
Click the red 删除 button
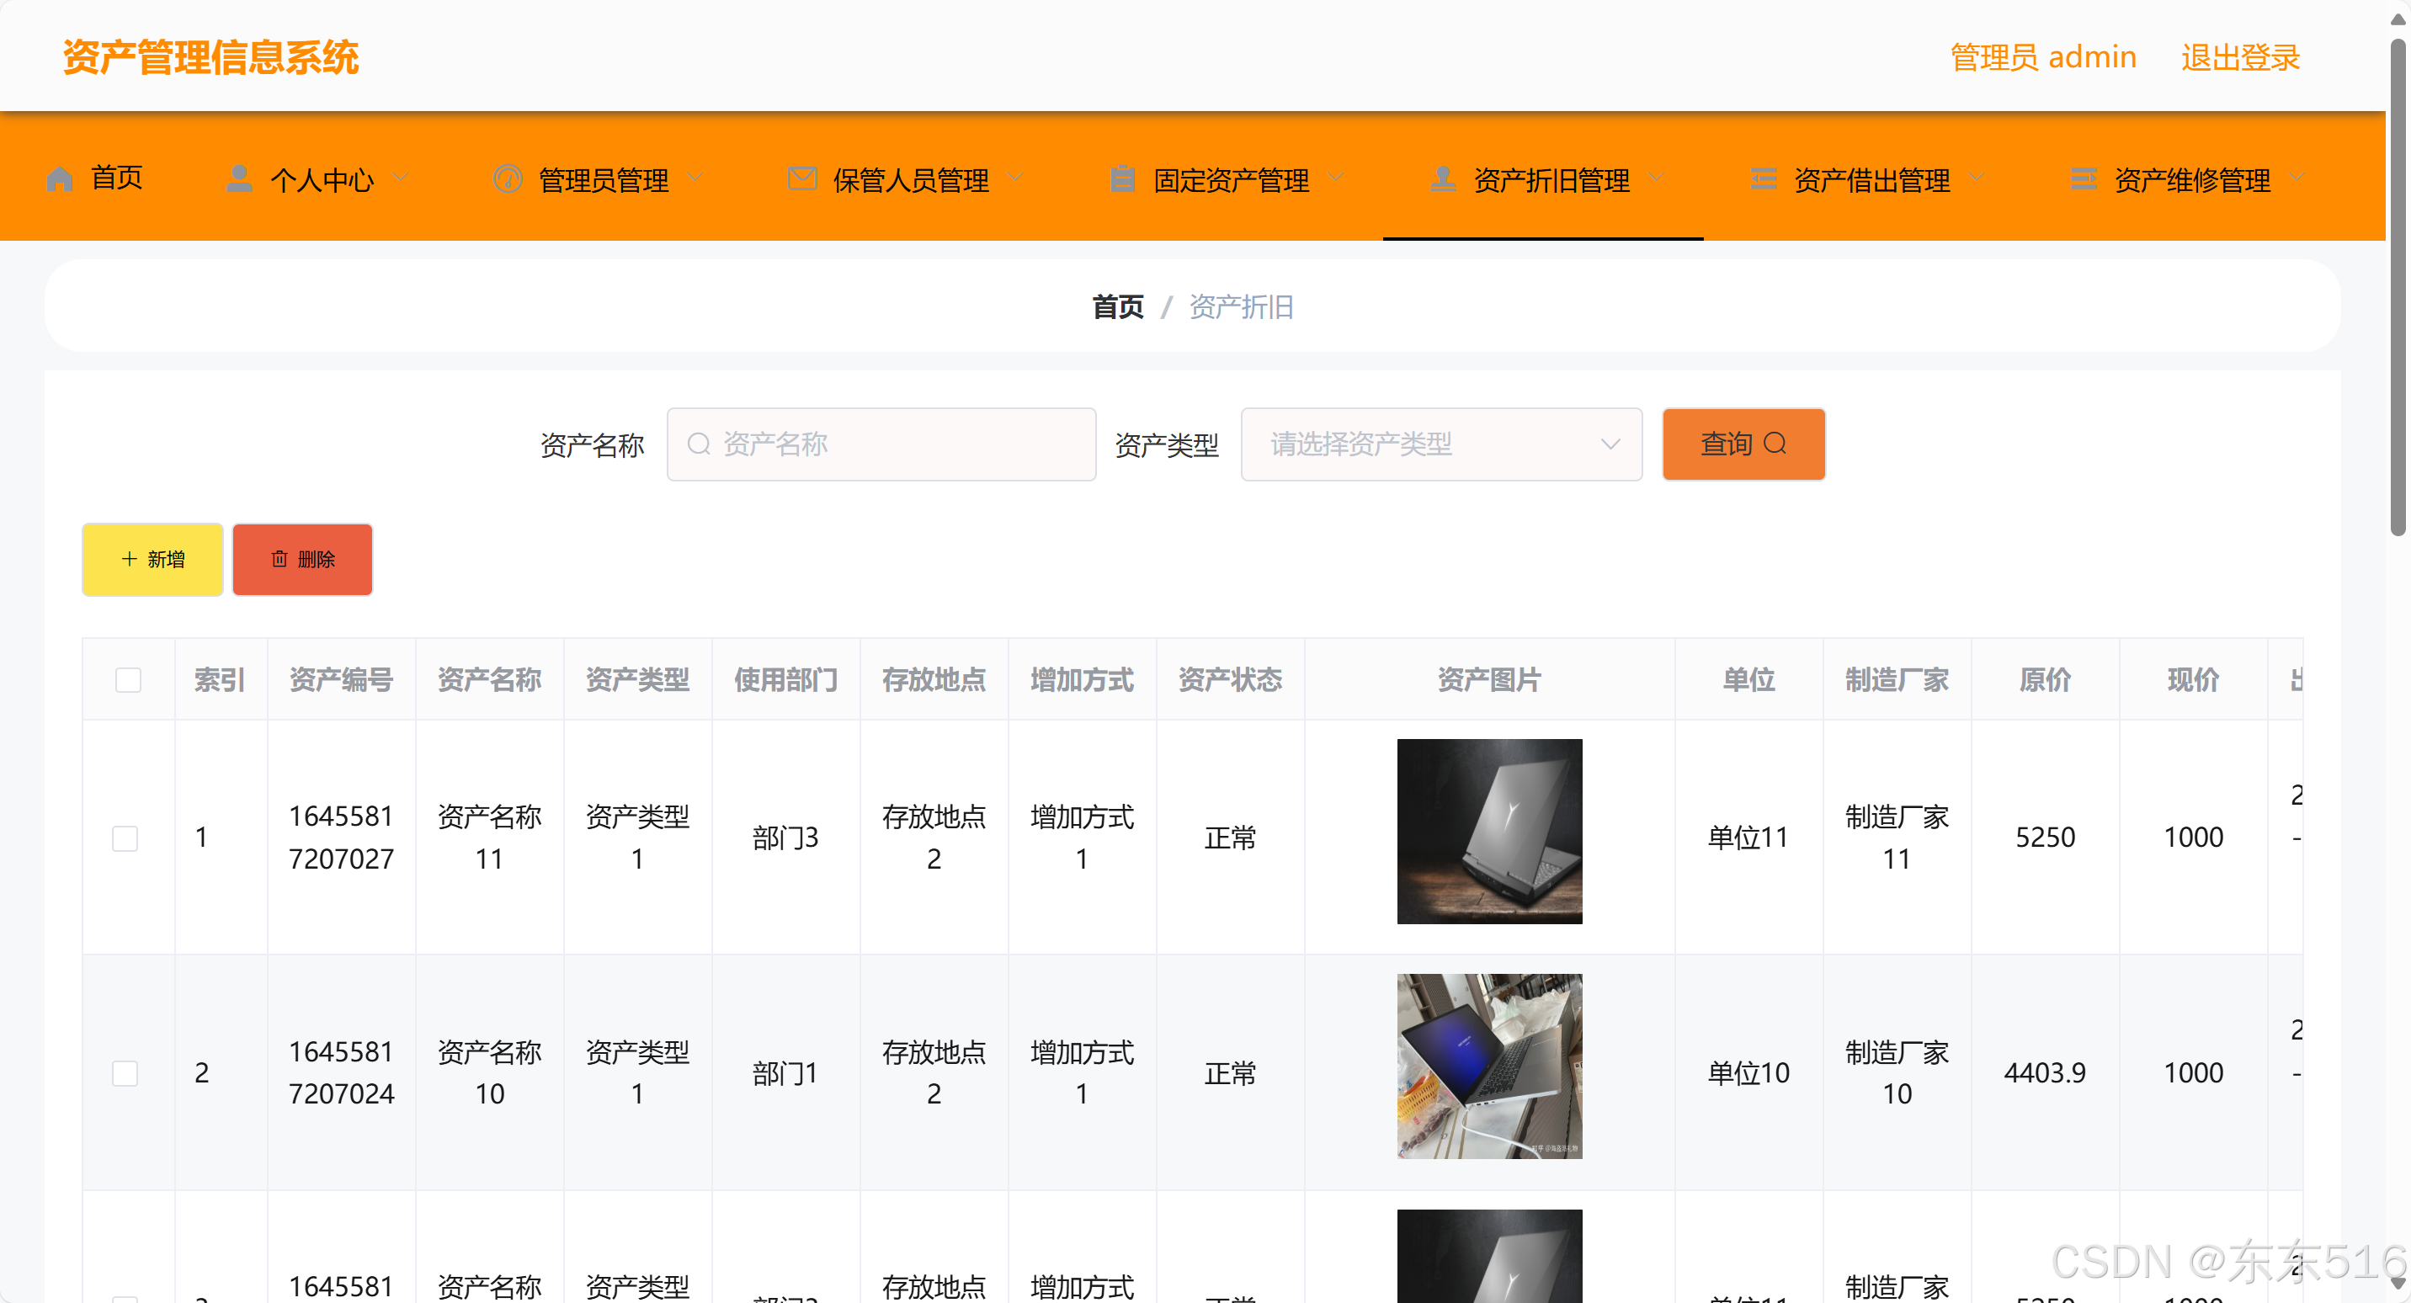click(x=302, y=559)
